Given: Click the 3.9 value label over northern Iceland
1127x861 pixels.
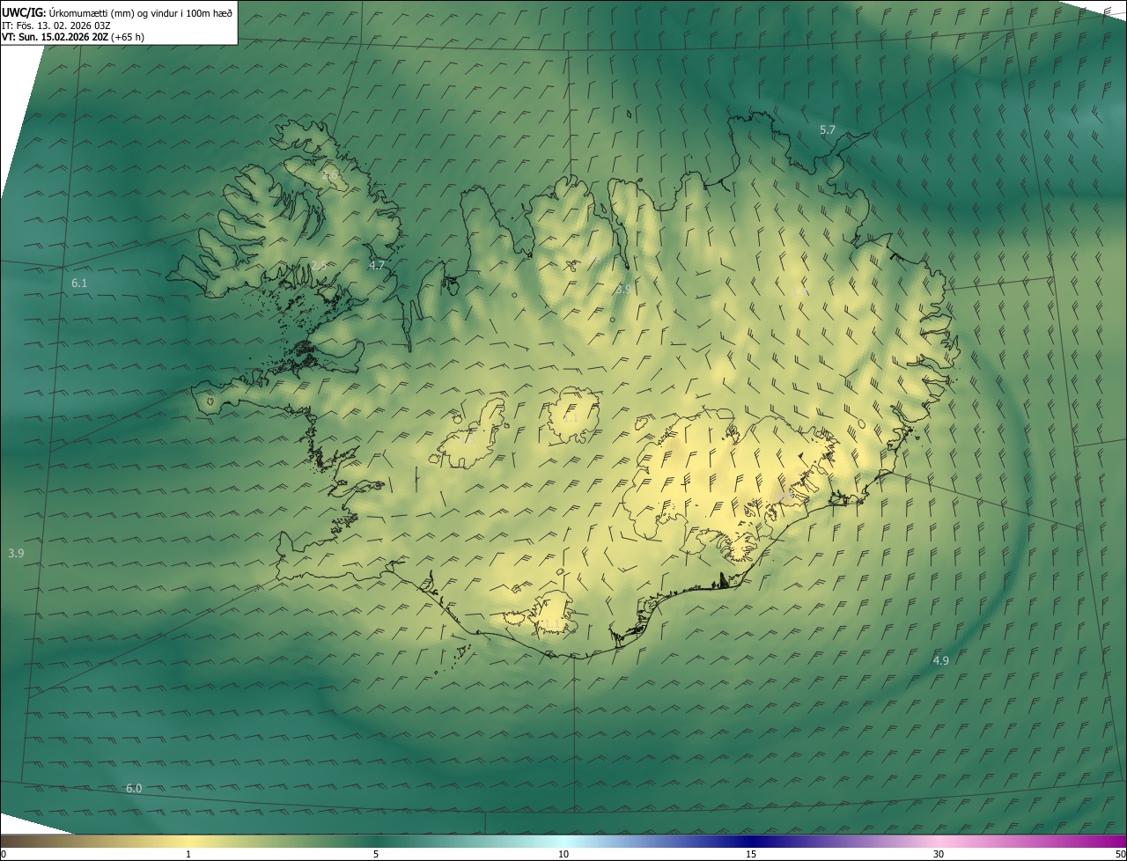Looking at the screenshot, I should 623,289.
